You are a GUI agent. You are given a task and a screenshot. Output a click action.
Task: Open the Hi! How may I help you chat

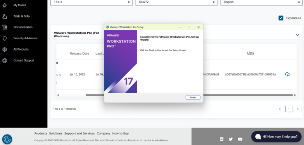276,137
